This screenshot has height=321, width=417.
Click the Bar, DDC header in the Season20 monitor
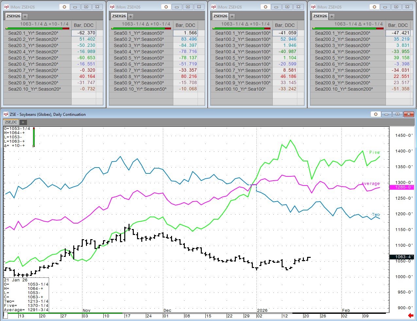click(83, 25)
